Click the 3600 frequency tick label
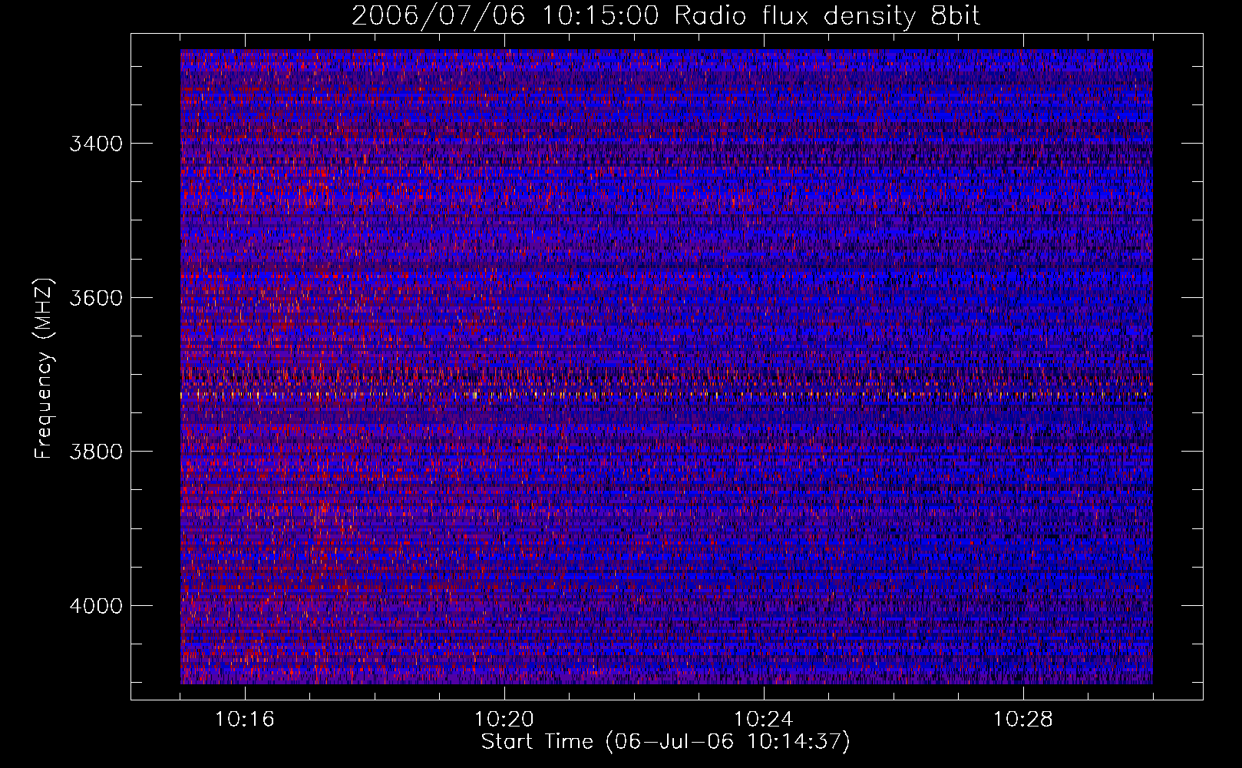Image resolution: width=1242 pixels, height=768 pixels. tap(96, 298)
